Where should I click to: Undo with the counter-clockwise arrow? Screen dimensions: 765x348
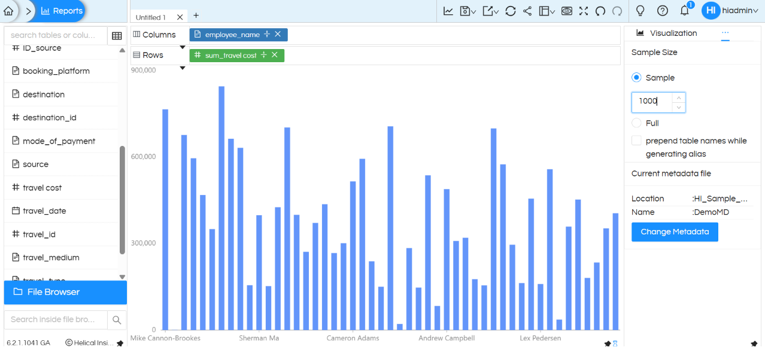600,11
